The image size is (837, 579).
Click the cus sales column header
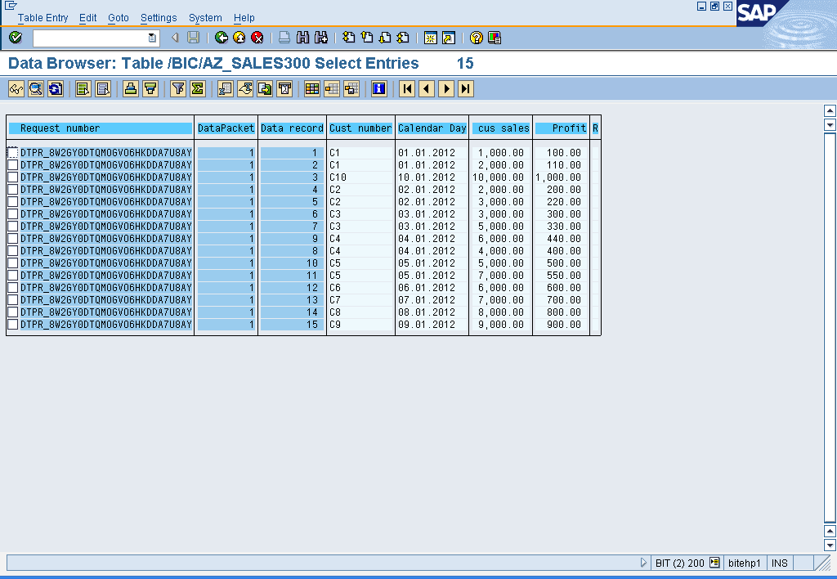click(501, 128)
